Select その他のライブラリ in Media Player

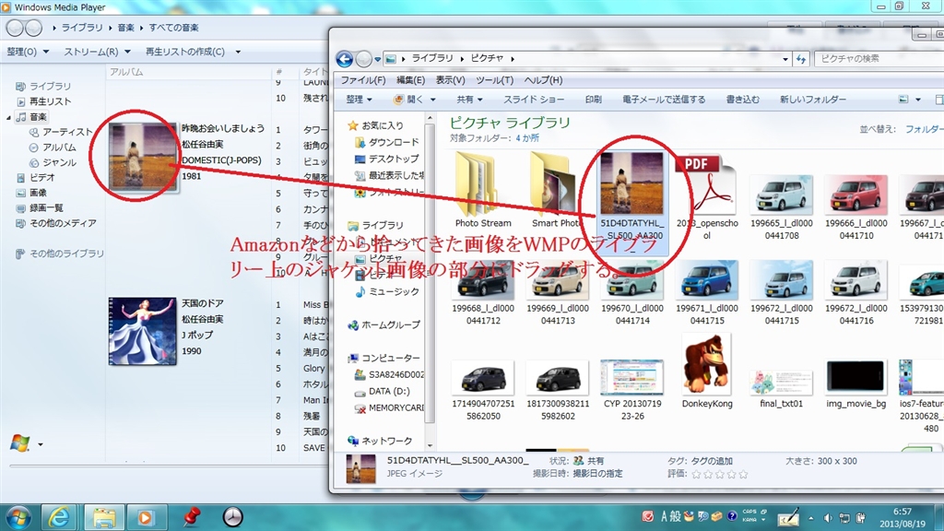tap(66, 254)
